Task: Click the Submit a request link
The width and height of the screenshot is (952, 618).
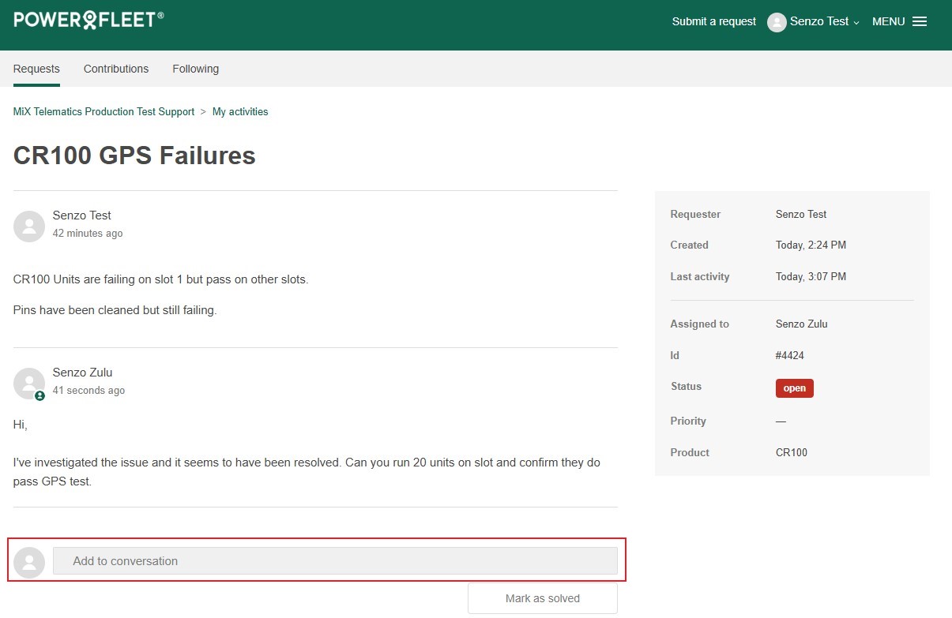Action: pos(714,21)
